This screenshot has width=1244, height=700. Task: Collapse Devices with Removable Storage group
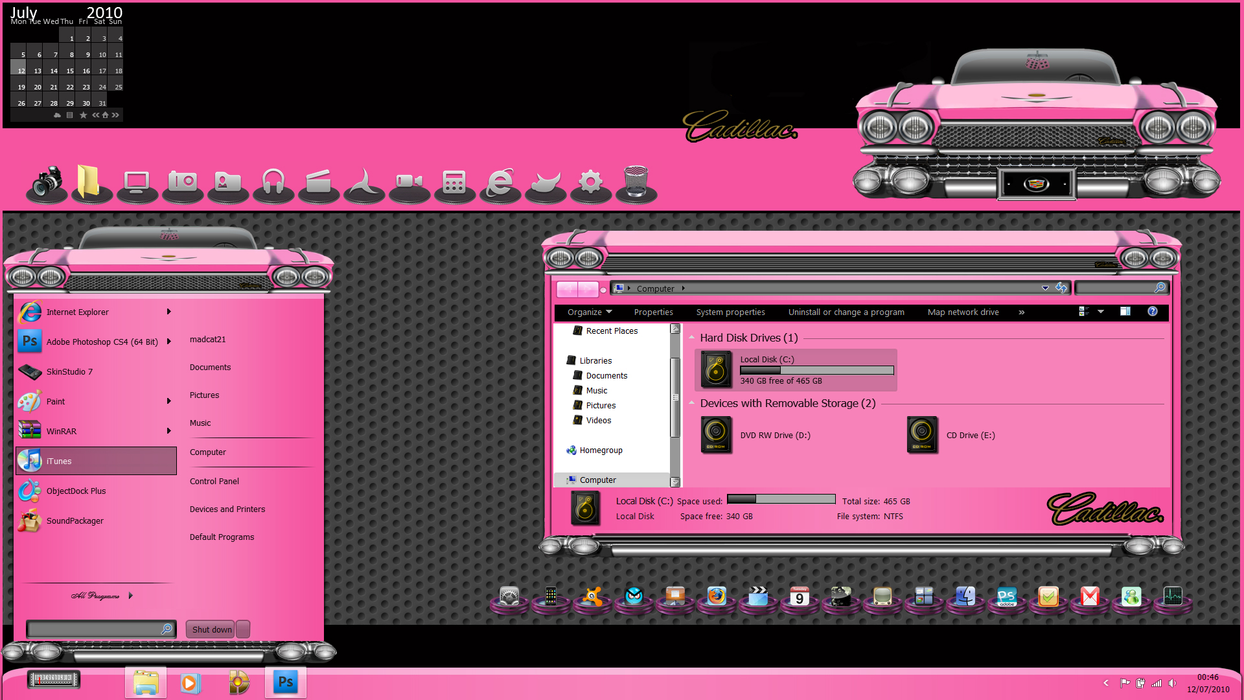click(692, 403)
